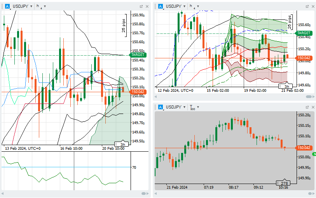The image size is (316, 198).
Task: Click the scroll thumb in top-right chart's scrollbar
Action: pos(309,96)
